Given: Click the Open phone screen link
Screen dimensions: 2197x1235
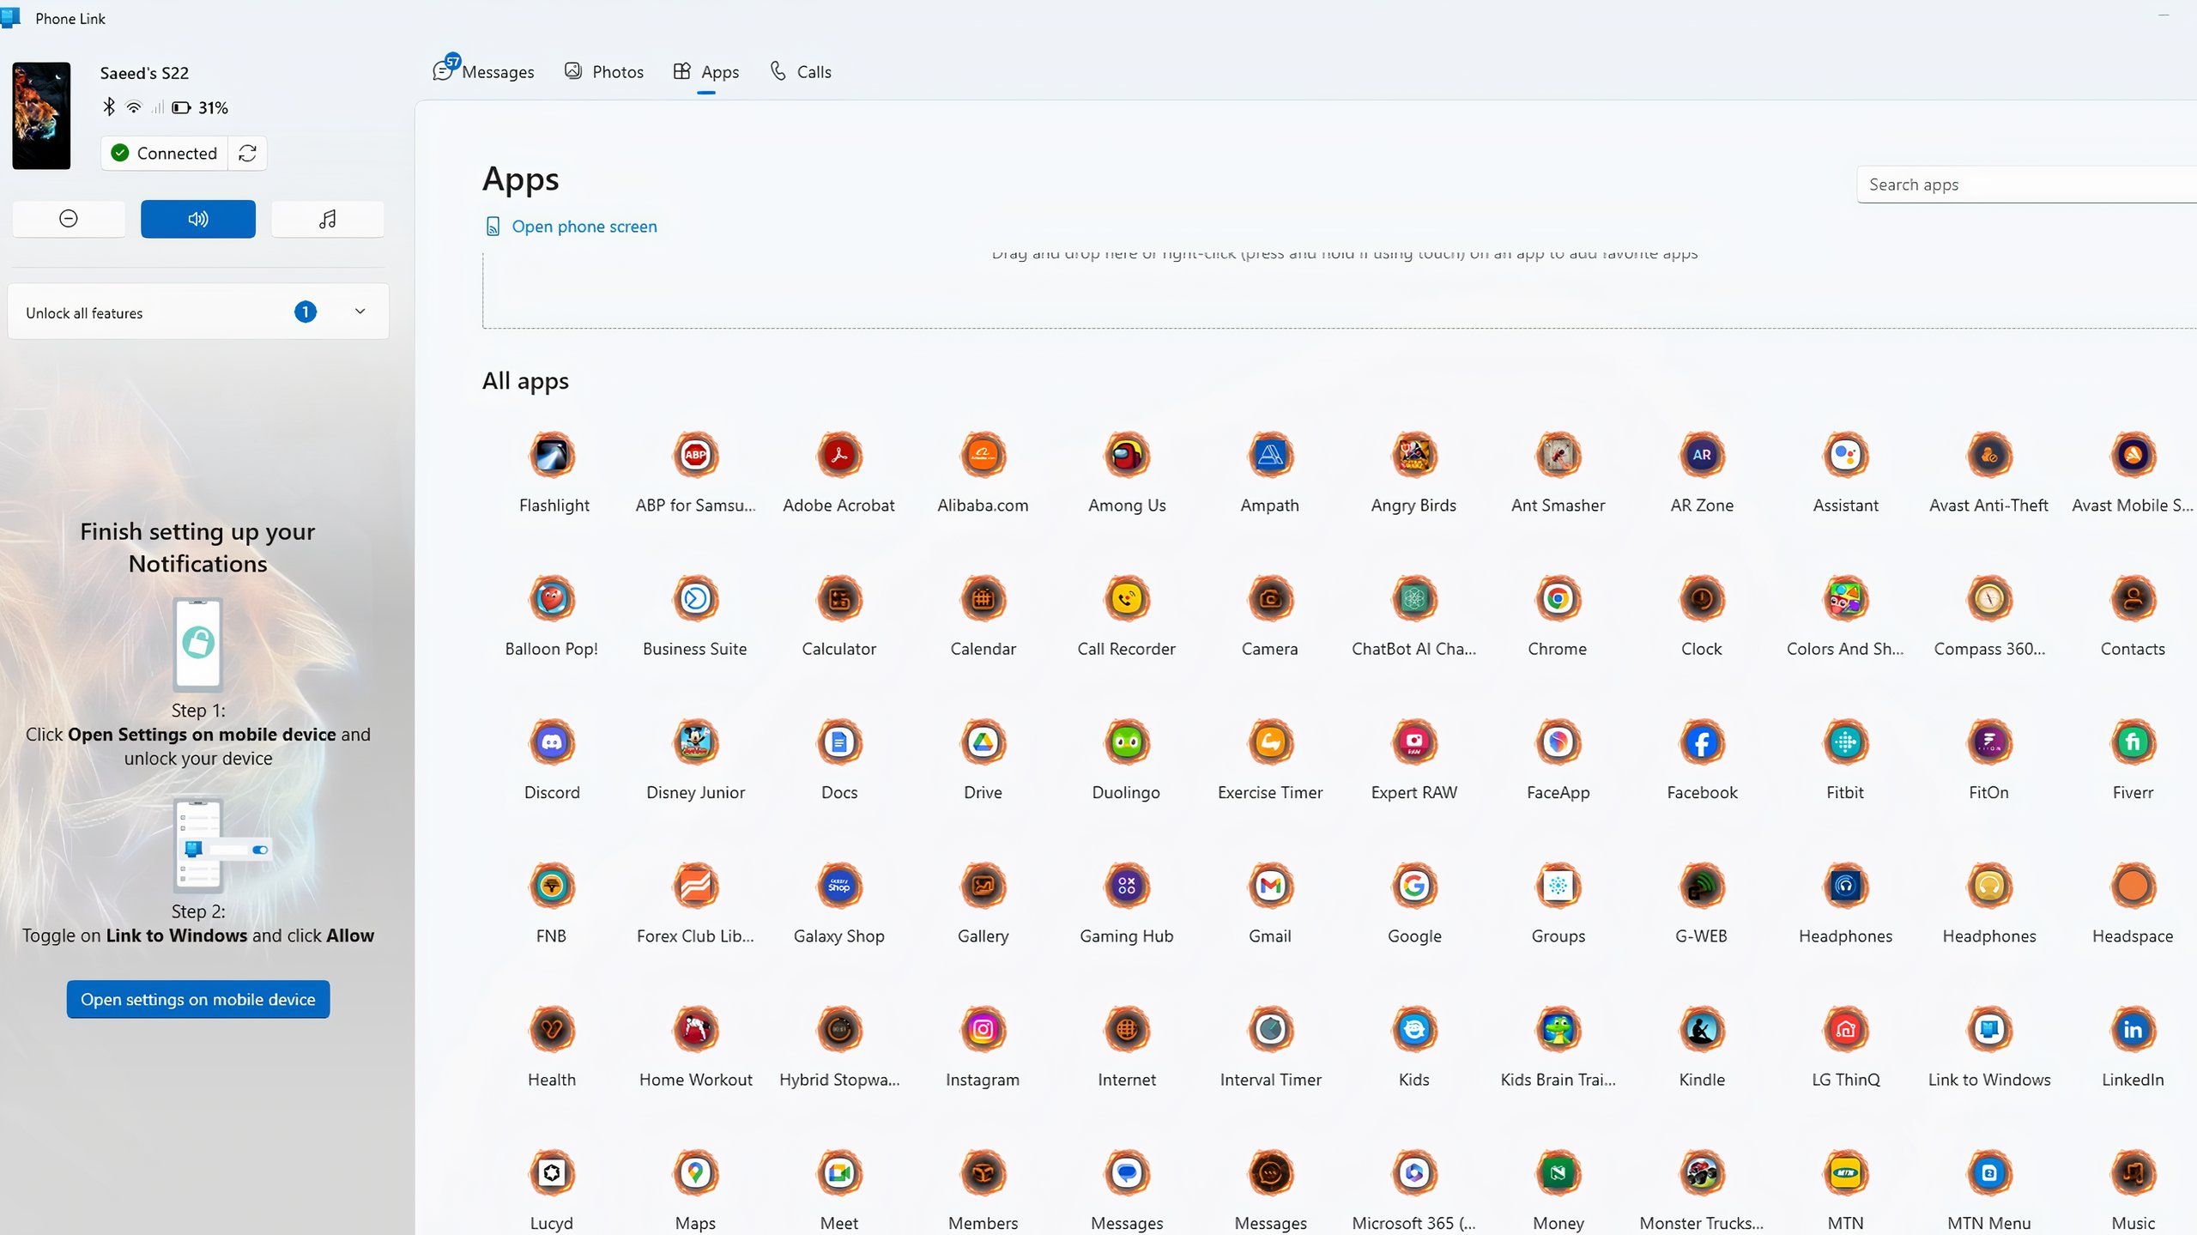Looking at the screenshot, I should [x=572, y=227].
